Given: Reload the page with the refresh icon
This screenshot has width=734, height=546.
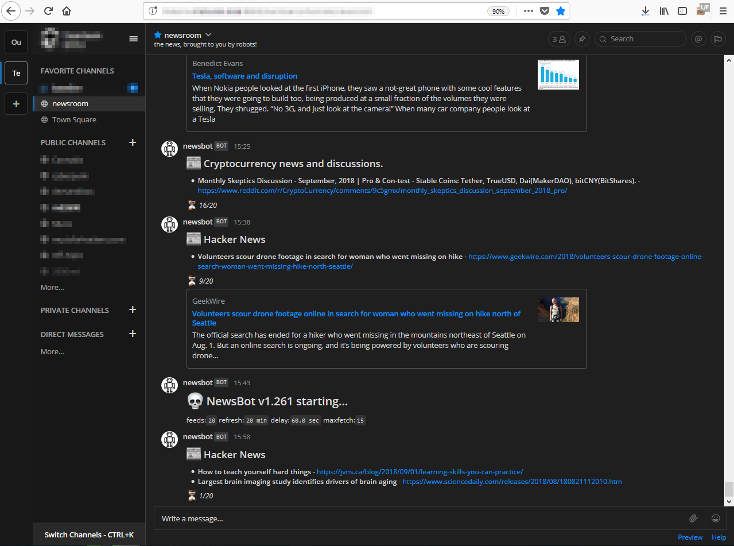Looking at the screenshot, I should pos(49,10).
